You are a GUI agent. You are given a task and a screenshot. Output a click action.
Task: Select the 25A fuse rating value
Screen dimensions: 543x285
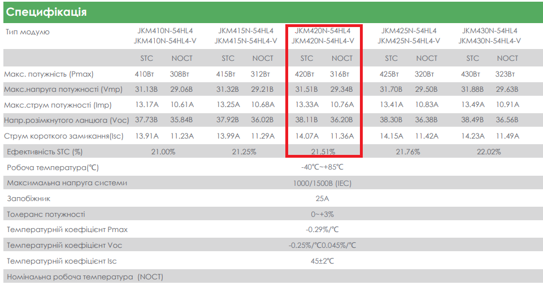323,198
